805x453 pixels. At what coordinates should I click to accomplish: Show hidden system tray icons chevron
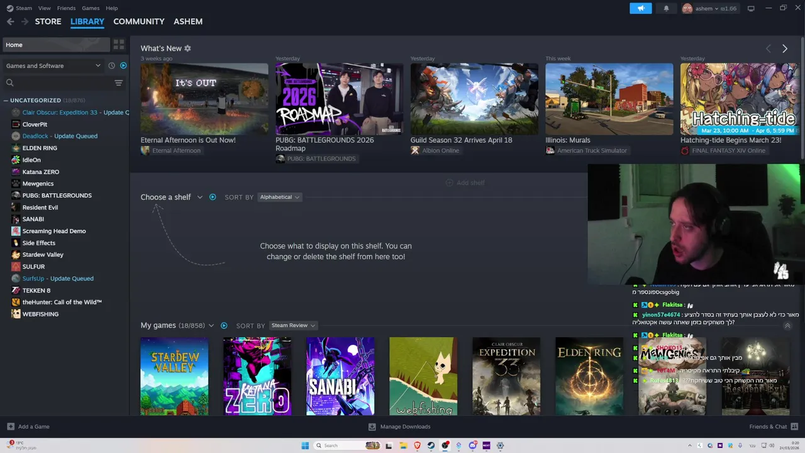pyautogui.click(x=689, y=445)
